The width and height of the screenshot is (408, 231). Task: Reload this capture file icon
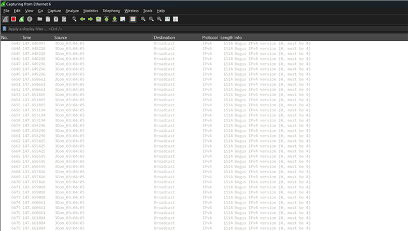coord(64,19)
